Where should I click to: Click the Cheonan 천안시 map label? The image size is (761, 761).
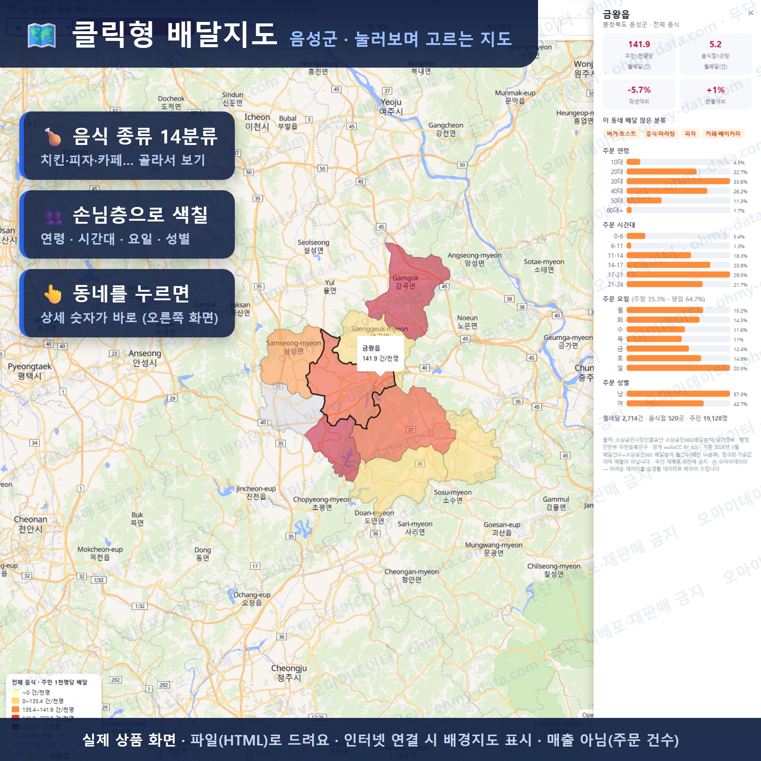30,524
